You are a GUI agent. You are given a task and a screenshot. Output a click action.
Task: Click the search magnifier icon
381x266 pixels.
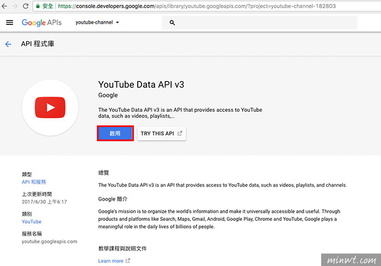tap(172, 23)
